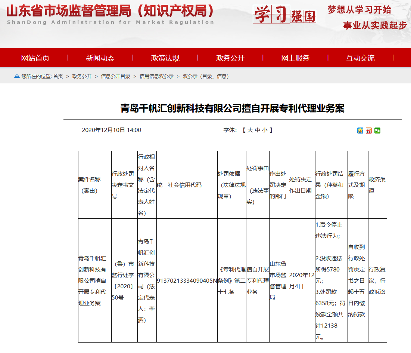Click the 处罚决定作出日期 header cell
Image resolution: width=411 pixels, height=353 pixels.
point(302,185)
